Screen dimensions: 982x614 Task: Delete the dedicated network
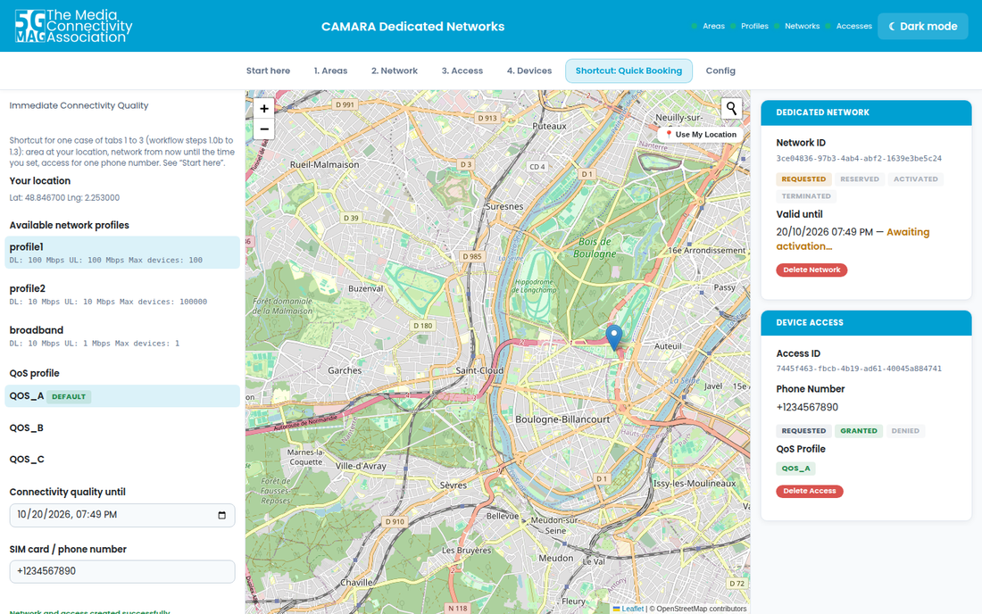pyautogui.click(x=811, y=270)
